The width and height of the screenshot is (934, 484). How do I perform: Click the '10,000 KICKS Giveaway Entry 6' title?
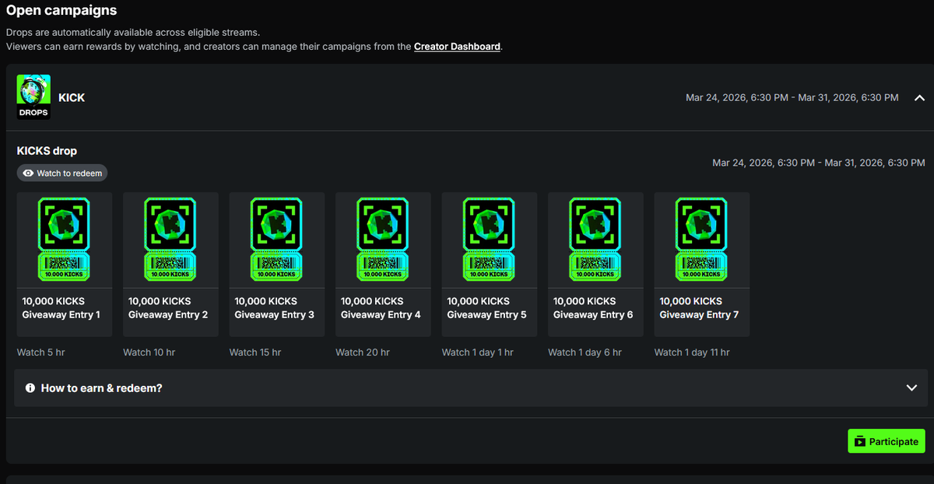[x=593, y=308]
